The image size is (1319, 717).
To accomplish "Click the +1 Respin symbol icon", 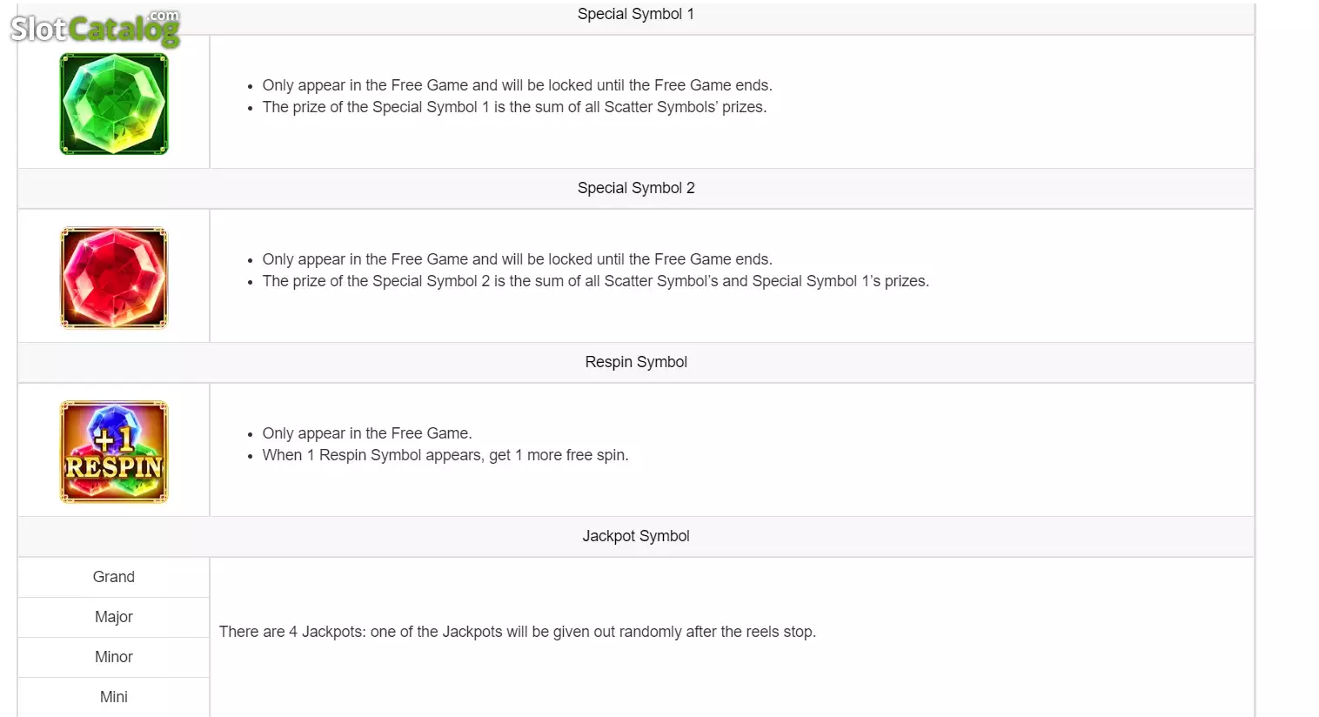I will [114, 452].
